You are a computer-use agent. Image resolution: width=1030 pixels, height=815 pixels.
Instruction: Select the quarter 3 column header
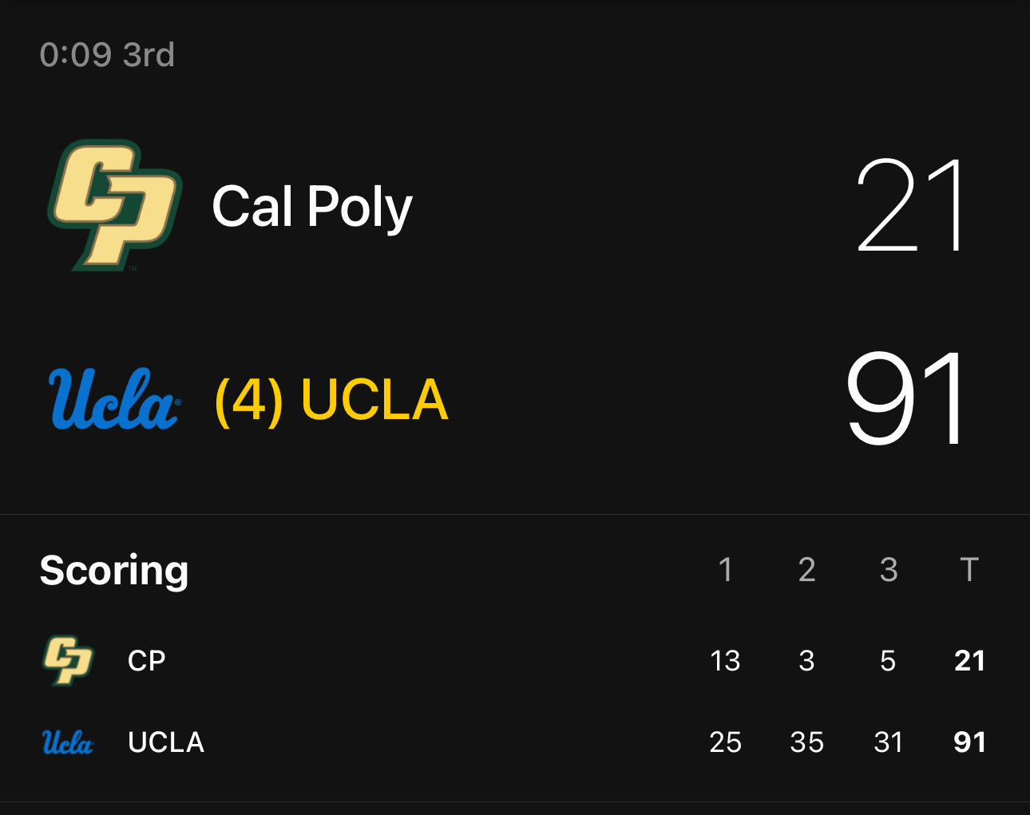(x=888, y=570)
